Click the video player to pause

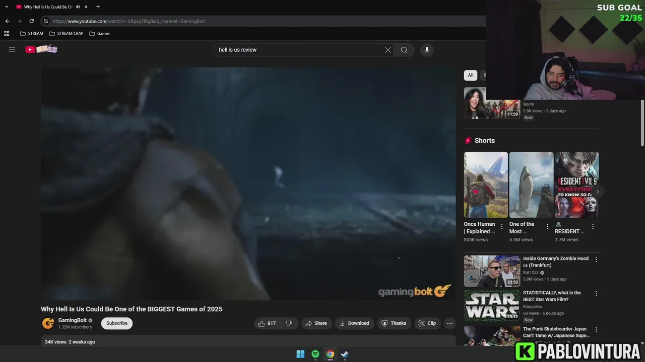pyautogui.click(x=248, y=184)
